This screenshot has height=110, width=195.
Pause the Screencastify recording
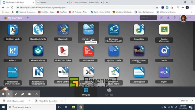[3, 94]
